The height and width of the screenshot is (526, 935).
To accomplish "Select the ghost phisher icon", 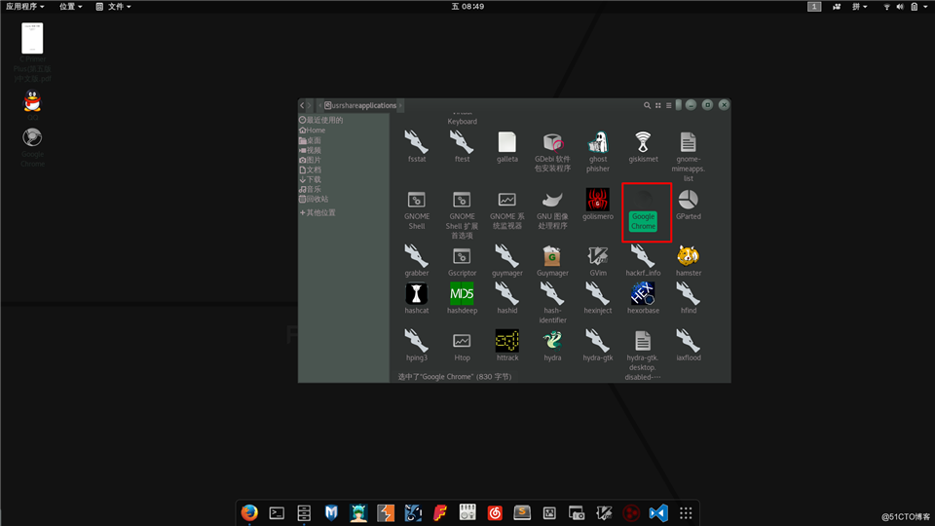I will click(x=597, y=142).
